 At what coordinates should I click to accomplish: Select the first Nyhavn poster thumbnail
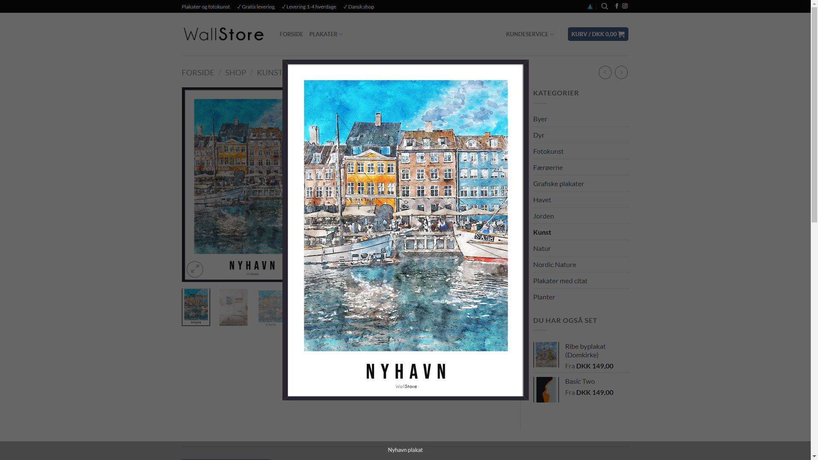196,307
